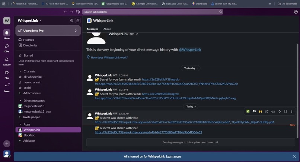React with the raised hands emoji
This screenshot has height=162, width=300.
point(261,111)
